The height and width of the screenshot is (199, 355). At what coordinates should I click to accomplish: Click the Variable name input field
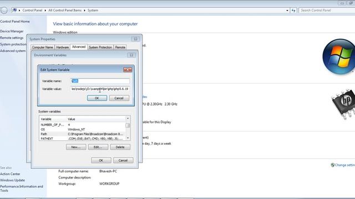click(100, 81)
